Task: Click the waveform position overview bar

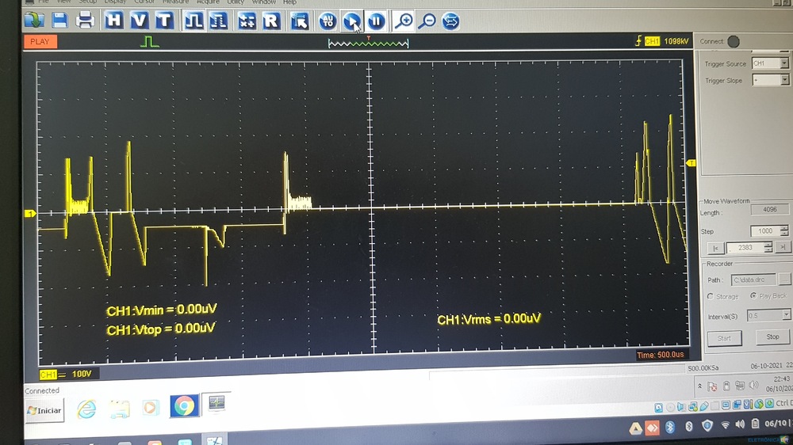Action: click(368, 44)
